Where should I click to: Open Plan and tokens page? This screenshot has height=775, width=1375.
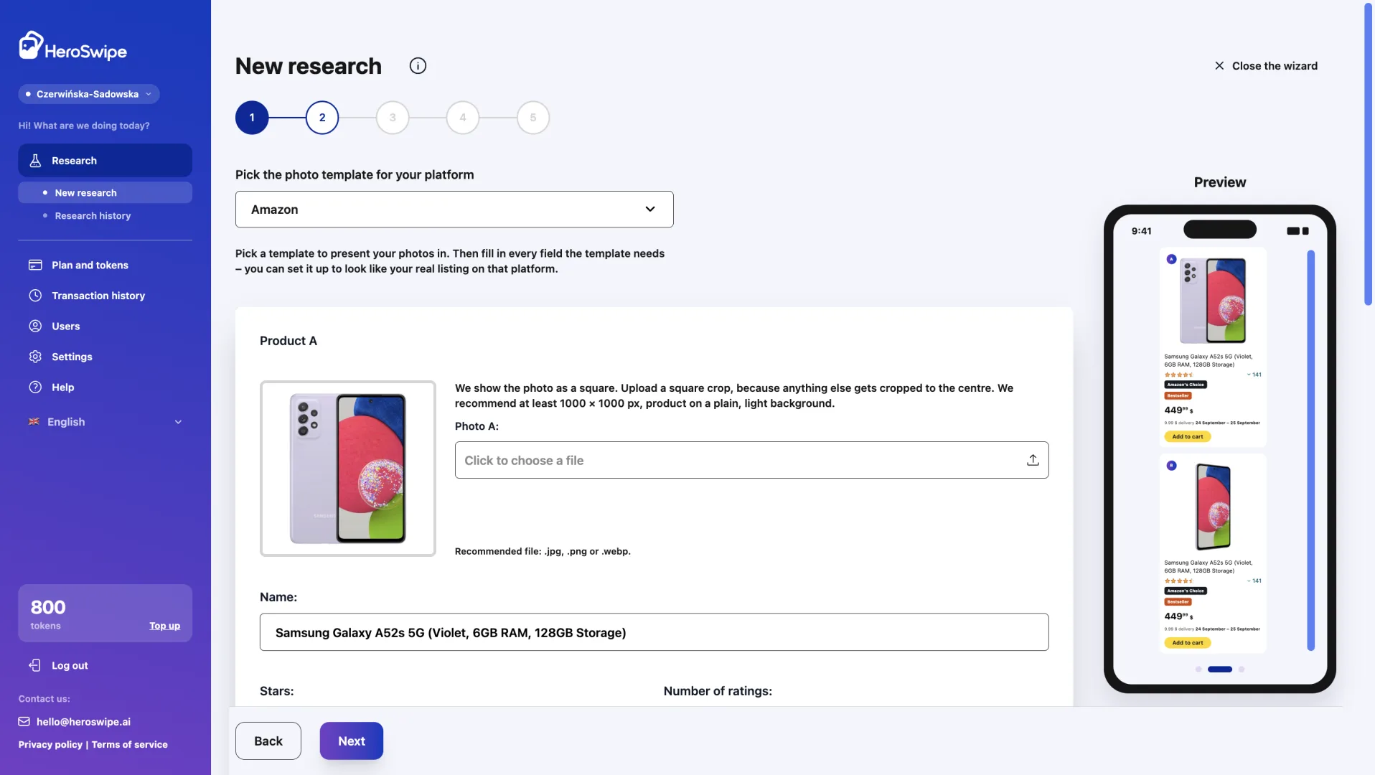90,265
